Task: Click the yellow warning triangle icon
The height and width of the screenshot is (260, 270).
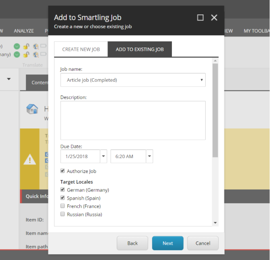Action: pyautogui.click(x=30, y=159)
